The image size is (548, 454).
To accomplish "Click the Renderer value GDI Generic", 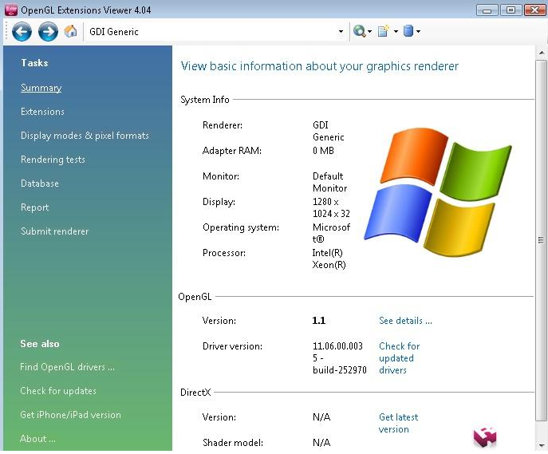I will click(328, 131).
